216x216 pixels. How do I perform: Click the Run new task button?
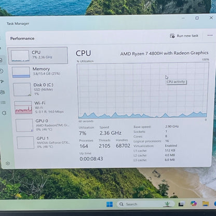tap(184, 36)
